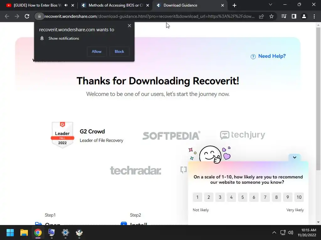The image size is (321, 240).
Task: Open the monitor app icon in taskbar
Action: [x=52, y=232]
